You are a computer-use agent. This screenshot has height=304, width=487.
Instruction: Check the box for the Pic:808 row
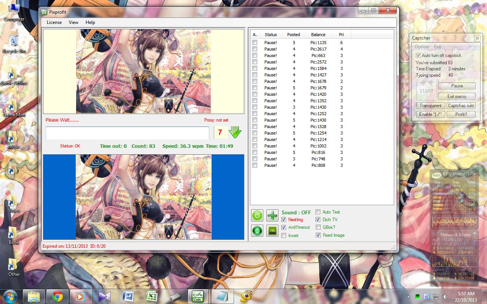coord(255,165)
